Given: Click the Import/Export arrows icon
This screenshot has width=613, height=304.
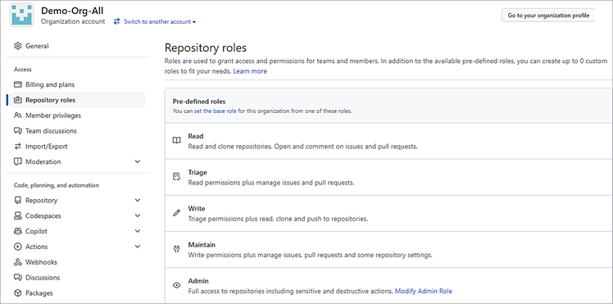Looking at the screenshot, I should coord(17,147).
